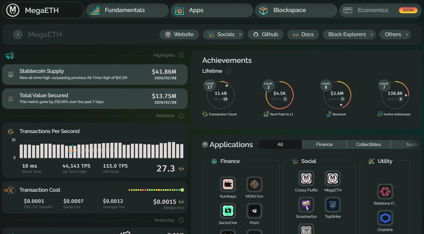
Task: Toggle the TPS live value refresh icon
Action: (x=181, y=169)
